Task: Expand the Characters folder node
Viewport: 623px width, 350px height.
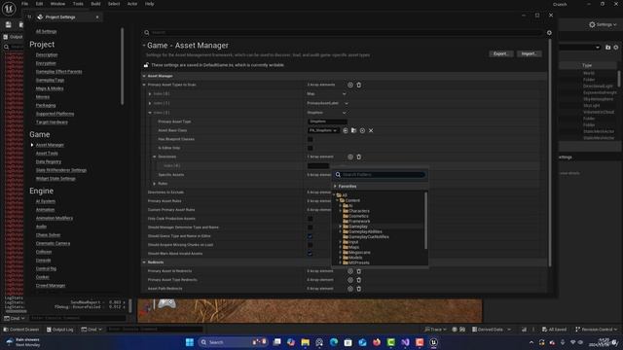Action: coord(341,211)
